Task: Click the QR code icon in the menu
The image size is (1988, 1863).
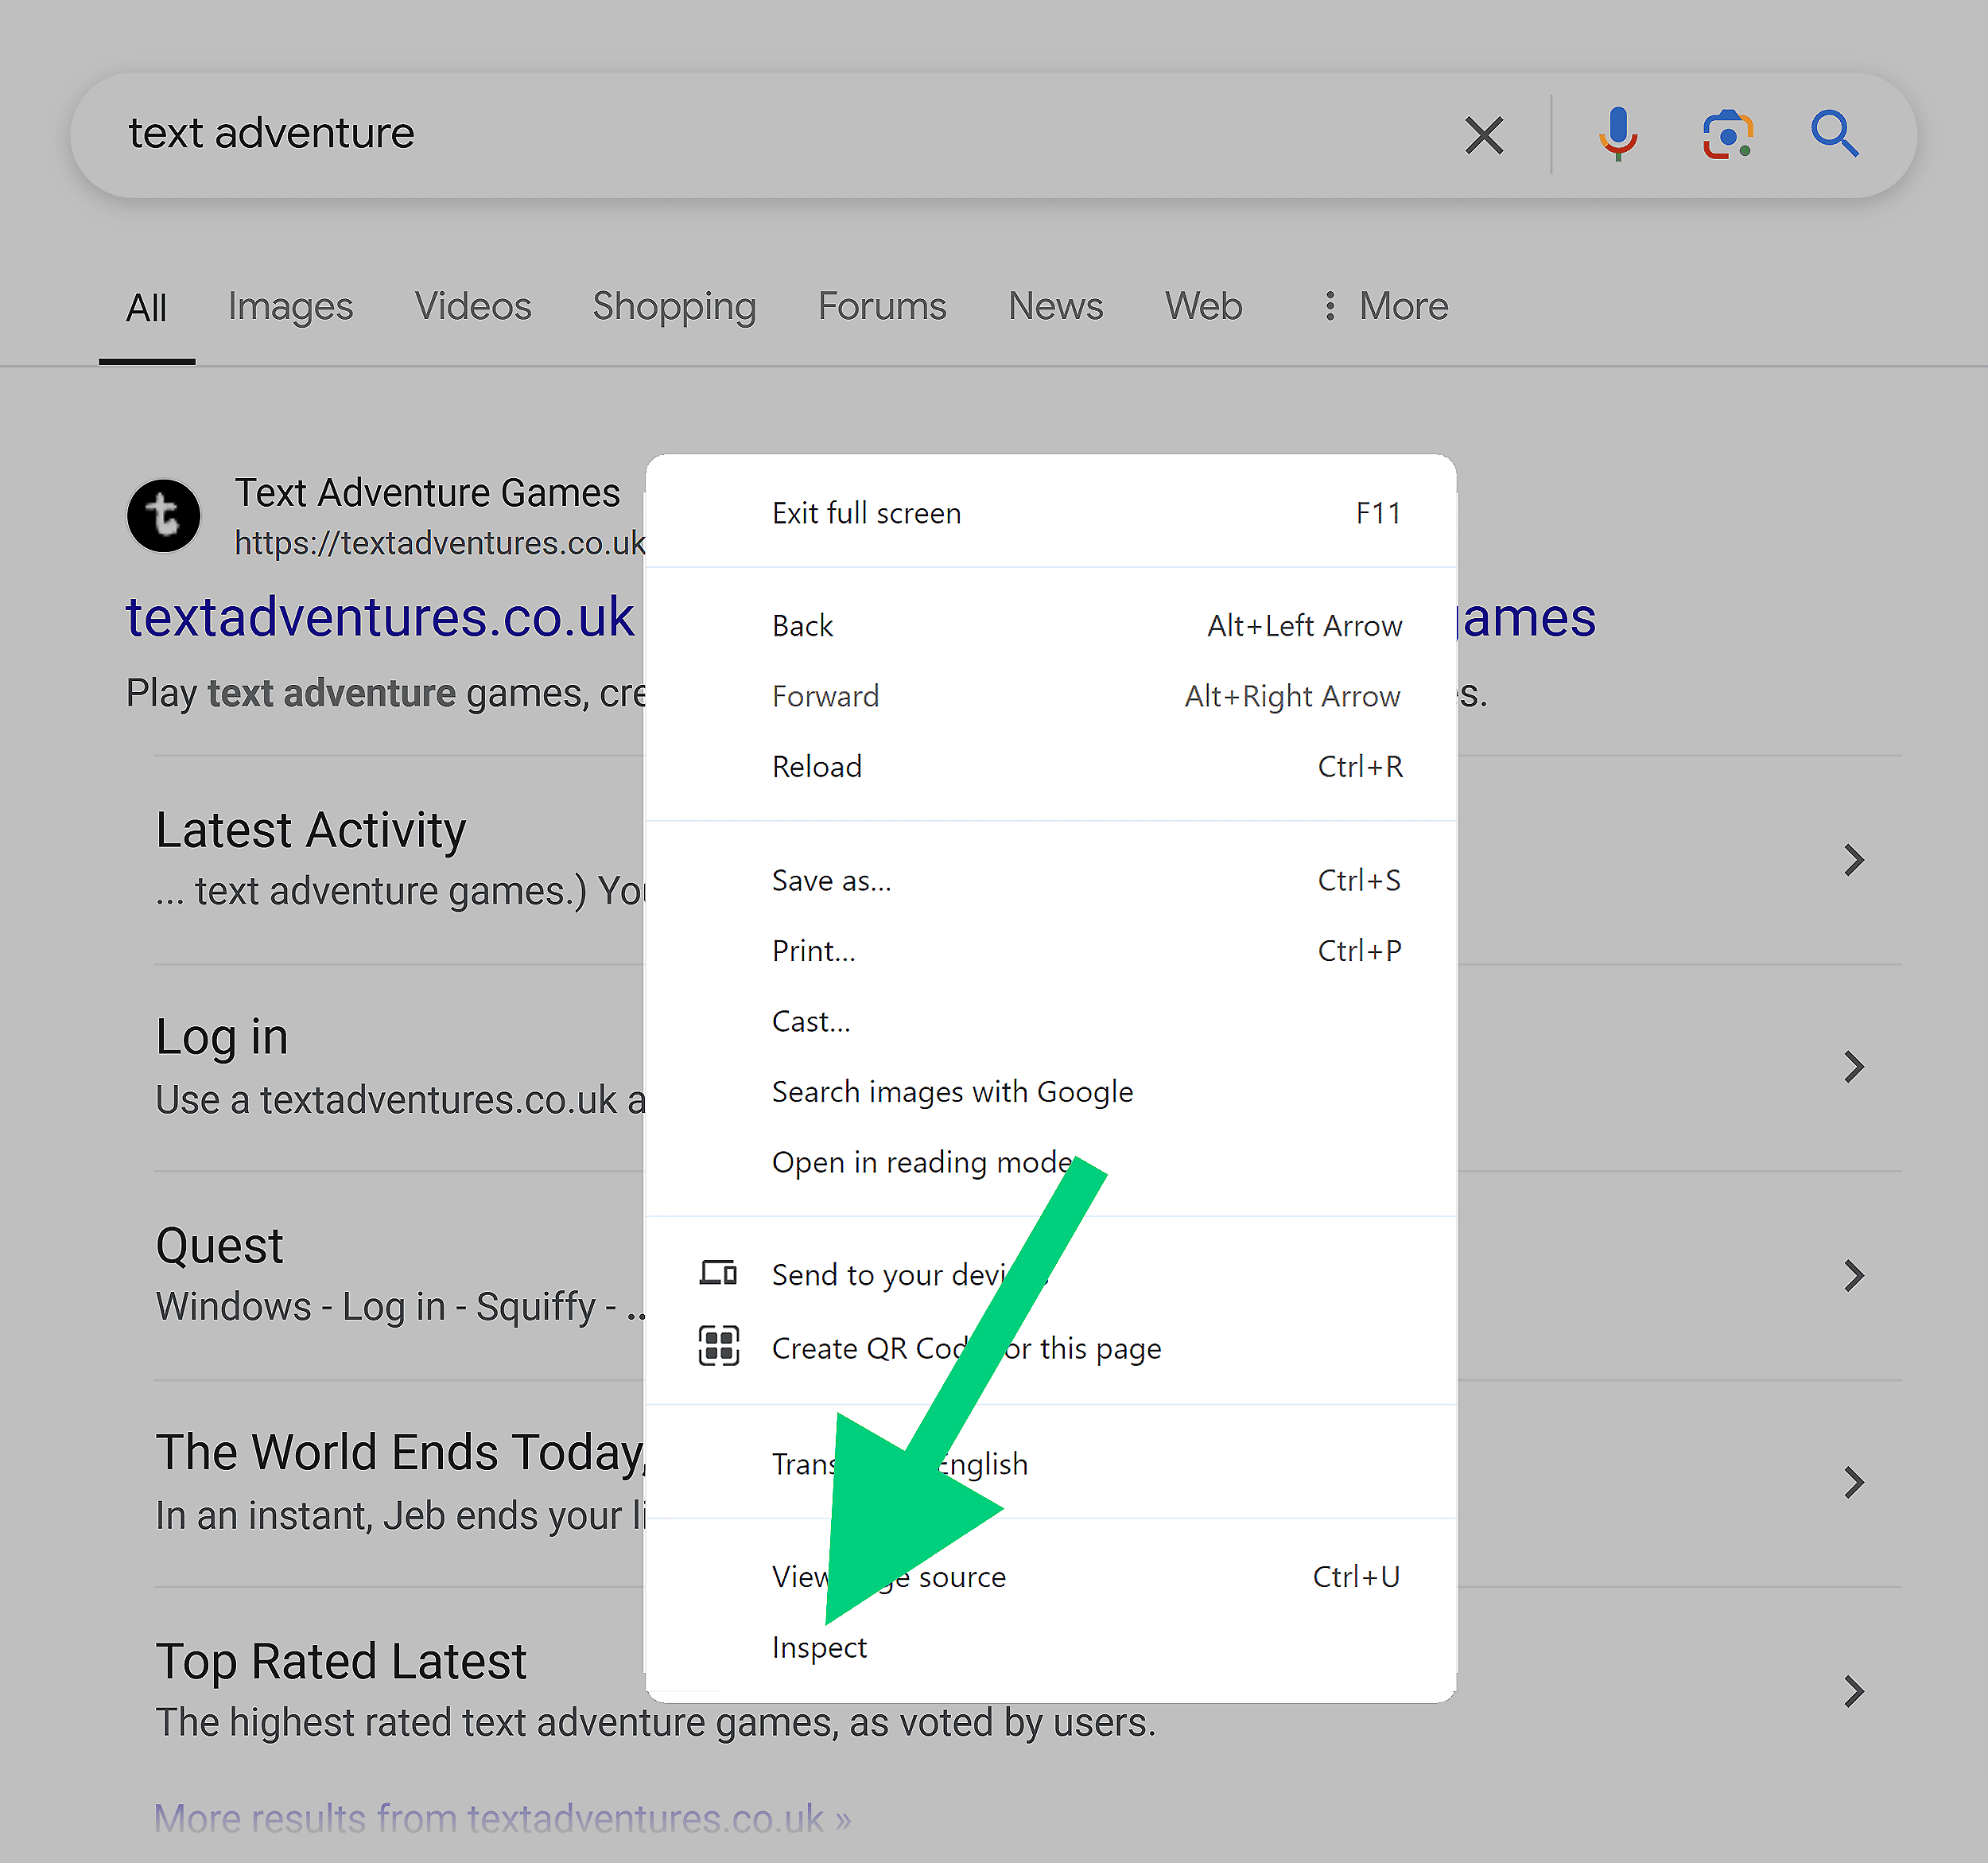Action: tap(718, 1346)
